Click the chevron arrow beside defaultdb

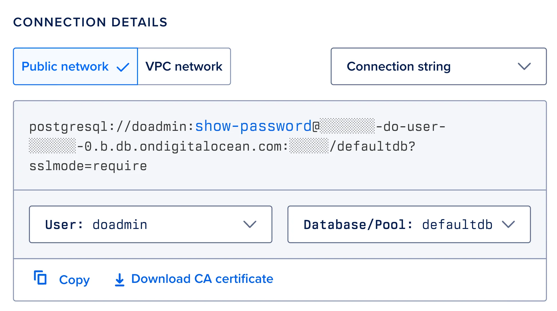(509, 224)
